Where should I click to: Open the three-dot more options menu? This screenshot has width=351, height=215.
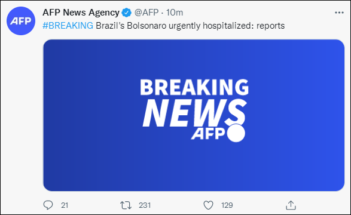(339, 13)
